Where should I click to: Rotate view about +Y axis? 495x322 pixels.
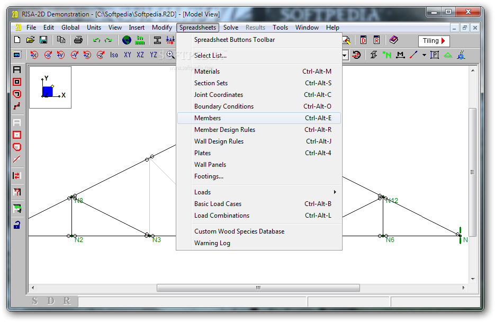(60, 55)
